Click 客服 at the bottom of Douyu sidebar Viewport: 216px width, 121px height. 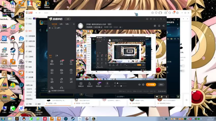[38, 104]
